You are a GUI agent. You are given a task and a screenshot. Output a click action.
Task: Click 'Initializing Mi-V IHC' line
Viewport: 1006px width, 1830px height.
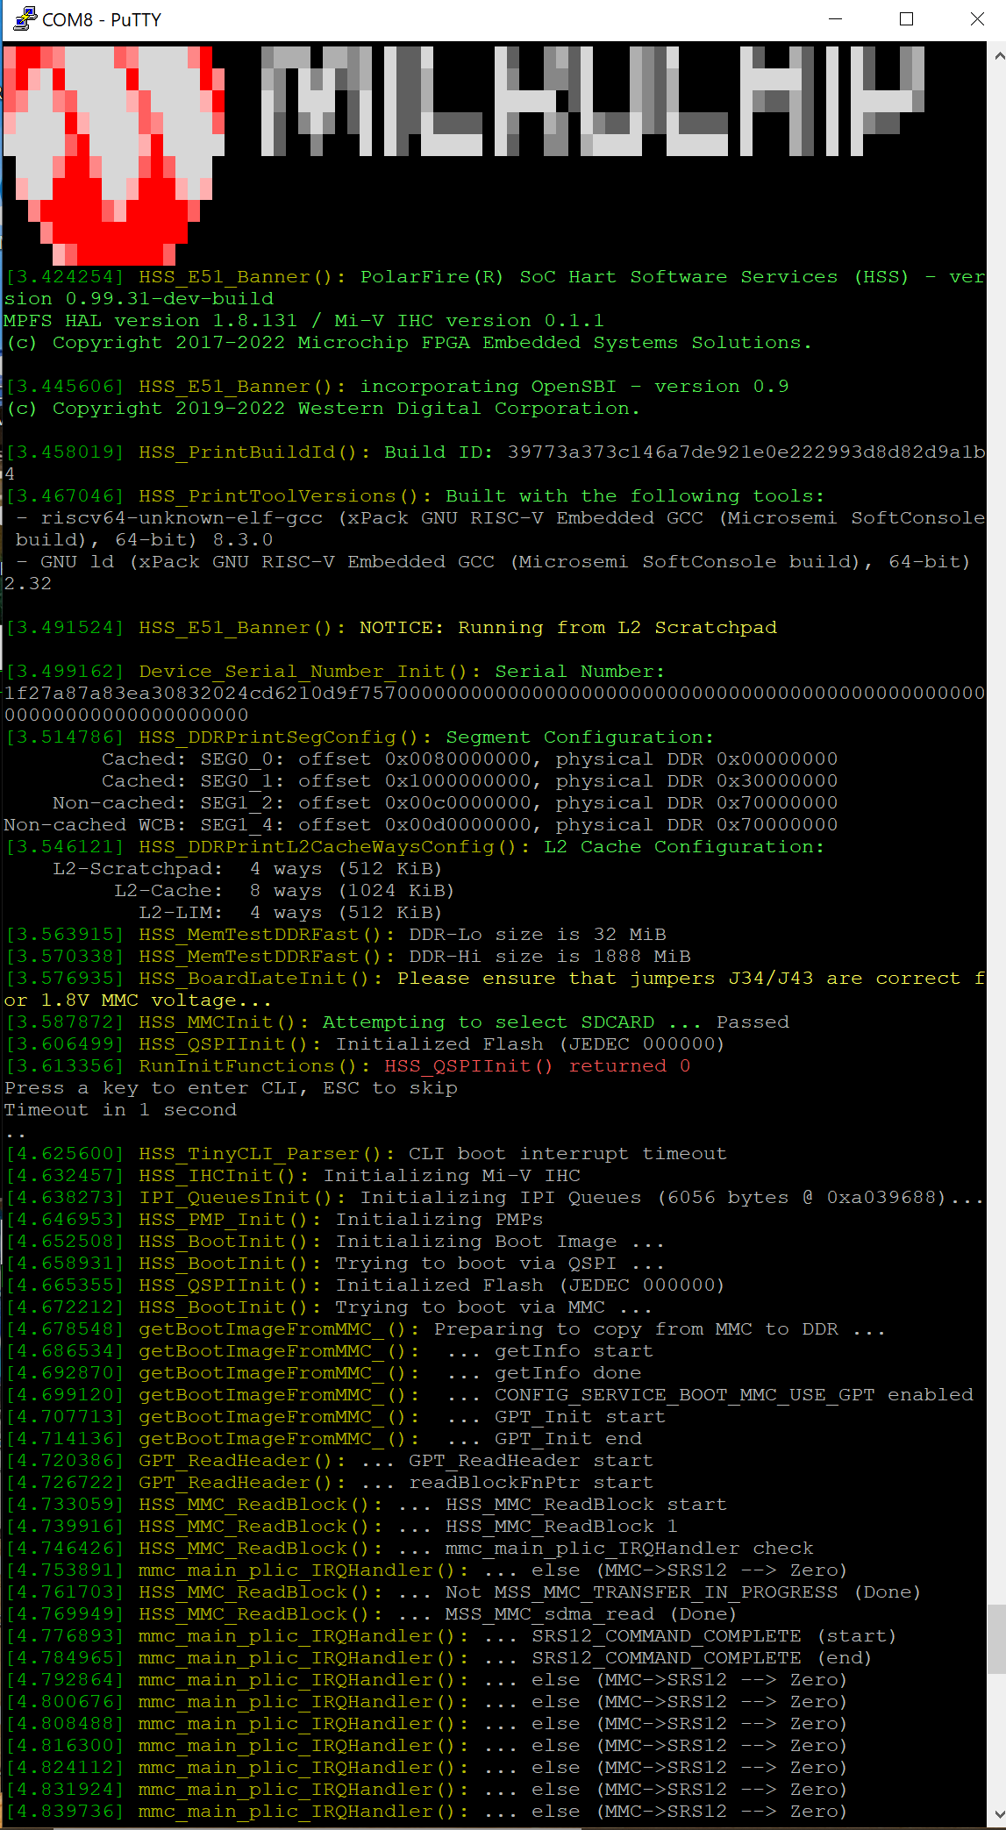(x=452, y=1175)
